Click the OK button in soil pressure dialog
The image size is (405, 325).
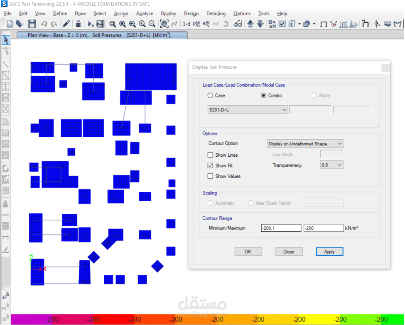pyautogui.click(x=248, y=252)
